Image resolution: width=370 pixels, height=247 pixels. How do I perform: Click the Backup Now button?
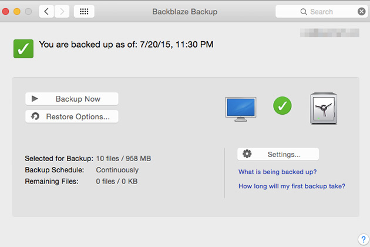(72, 99)
